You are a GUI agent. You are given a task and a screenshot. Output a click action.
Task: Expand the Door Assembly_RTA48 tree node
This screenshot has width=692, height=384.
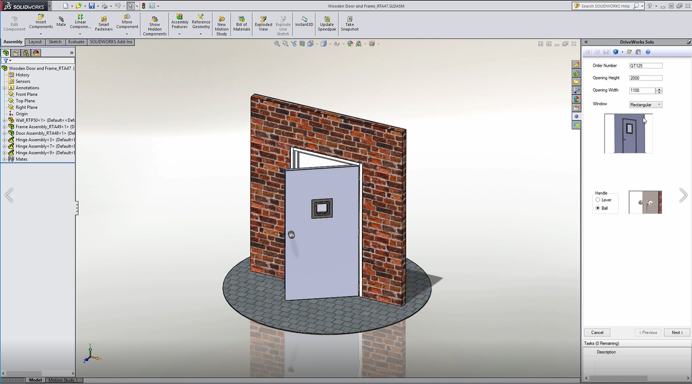point(4,133)
